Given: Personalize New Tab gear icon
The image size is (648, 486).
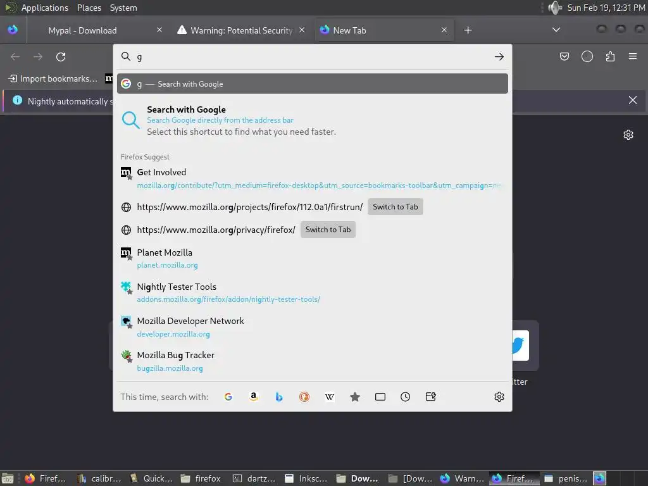Looking at the screenshot, I should [628, 135].
